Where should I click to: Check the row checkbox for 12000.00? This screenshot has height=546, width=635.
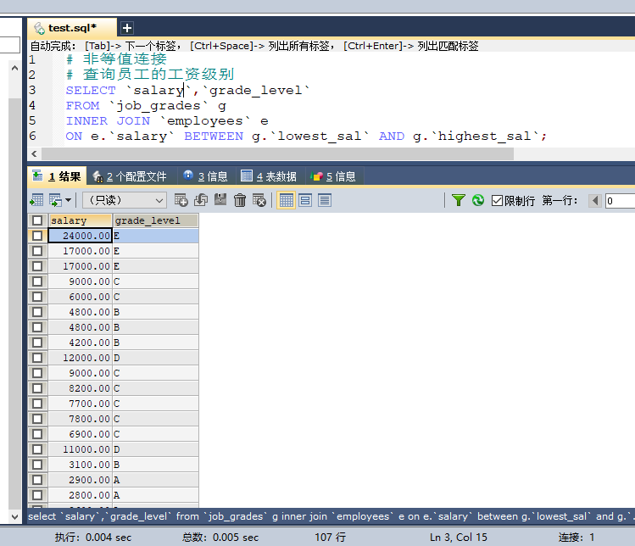[x=37, y=358]
